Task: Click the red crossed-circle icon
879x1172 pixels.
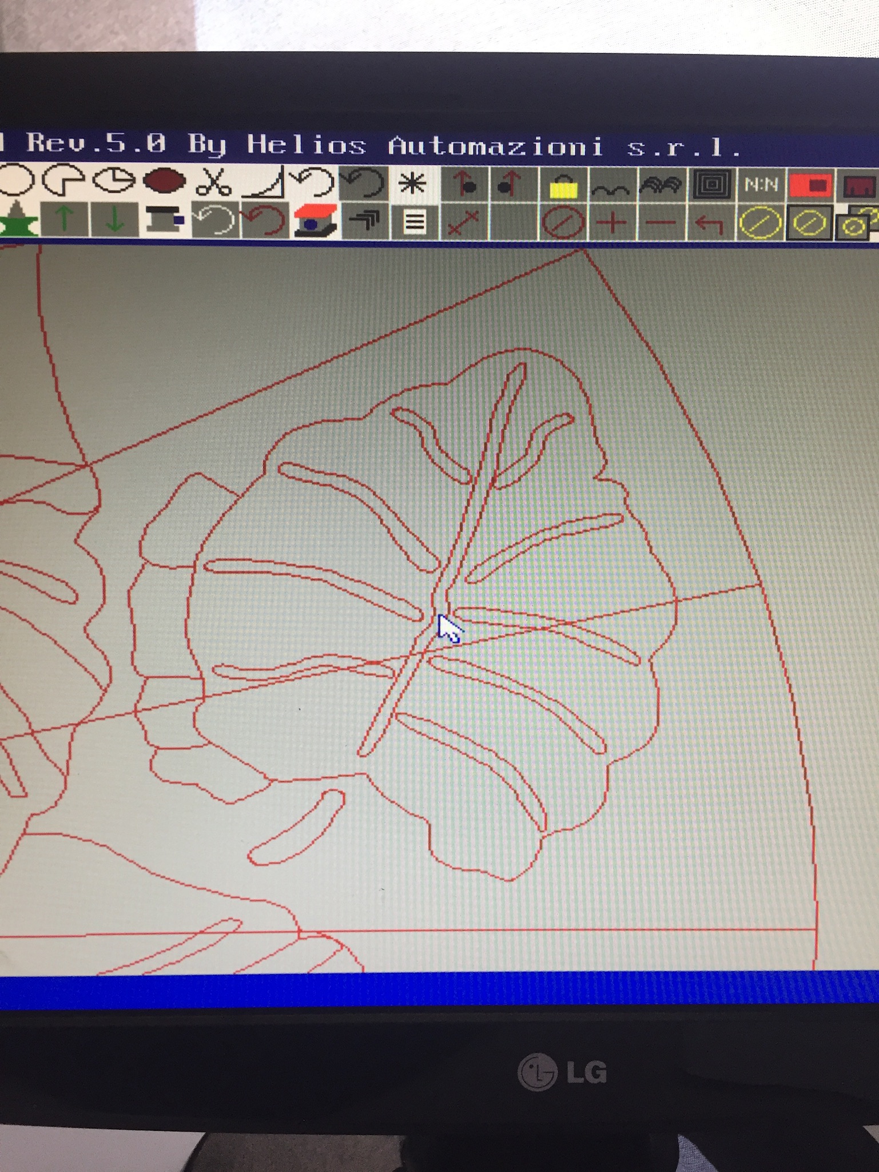Action: pos(562,223)
